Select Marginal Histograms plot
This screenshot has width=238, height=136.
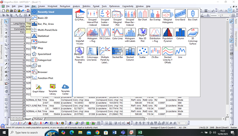pos(168,16)
